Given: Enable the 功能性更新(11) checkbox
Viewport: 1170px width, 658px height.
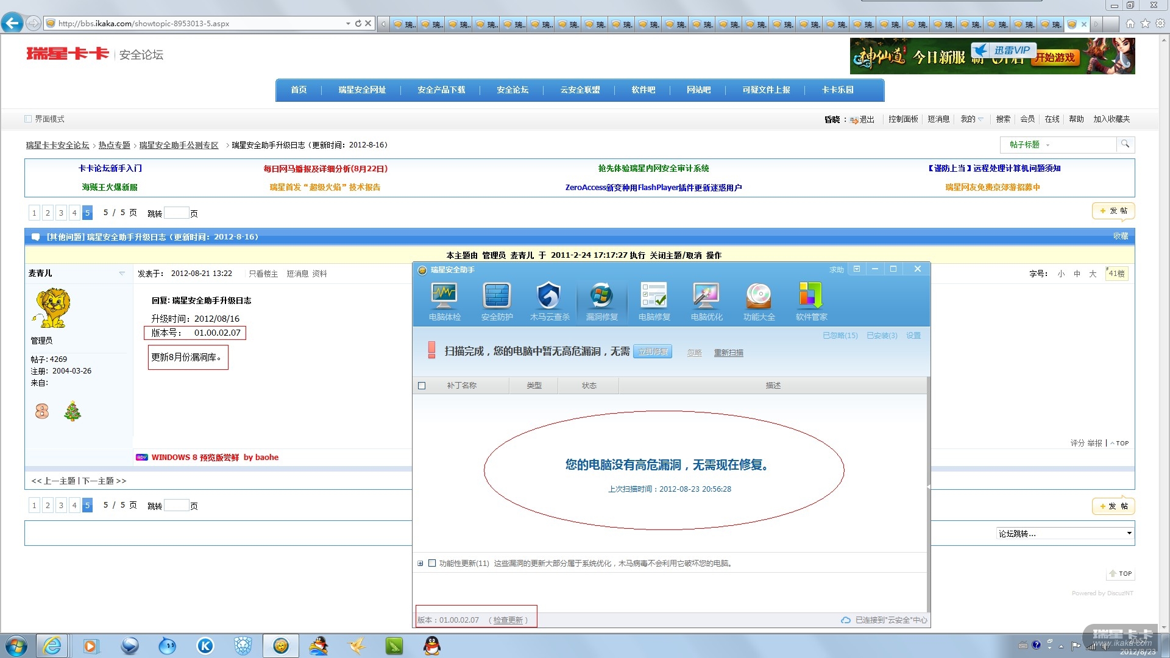Looking at the screenshot, I should (x=432, y=563).
